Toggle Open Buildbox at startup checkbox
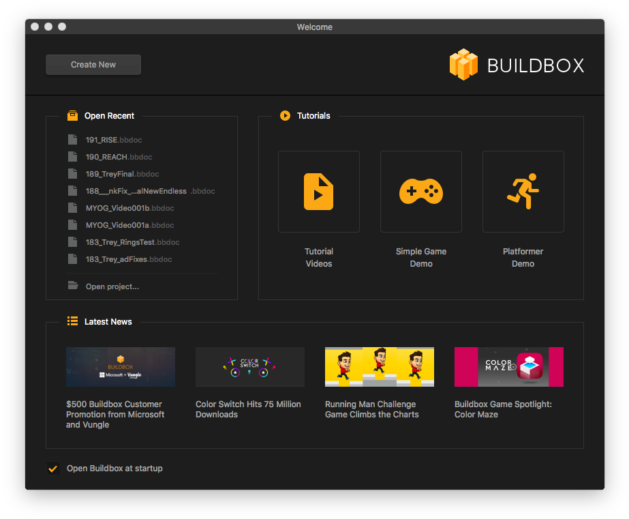 52,469
